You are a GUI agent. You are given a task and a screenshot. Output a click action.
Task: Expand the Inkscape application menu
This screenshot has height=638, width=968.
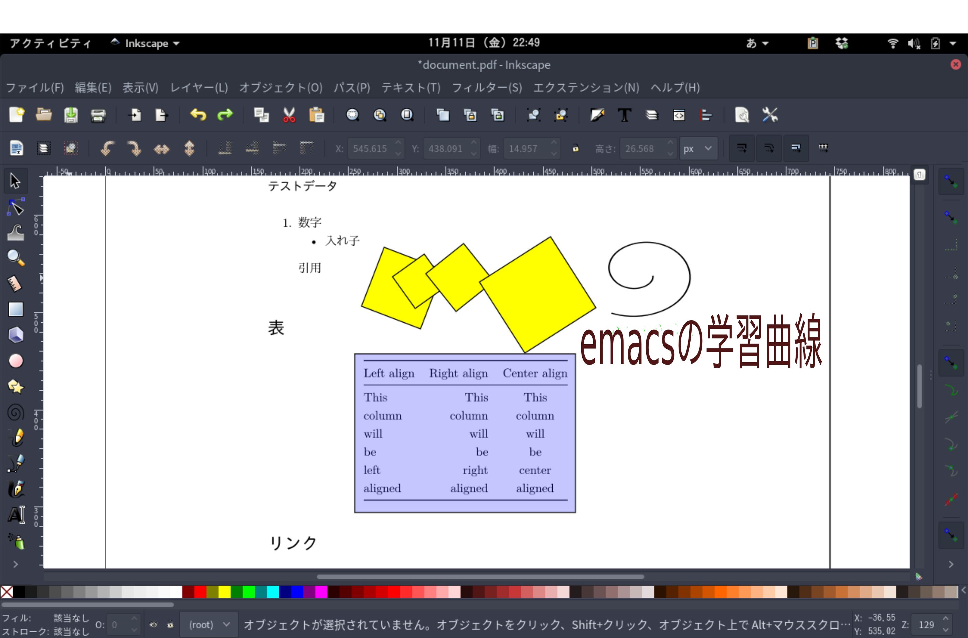tap(146, 43)
